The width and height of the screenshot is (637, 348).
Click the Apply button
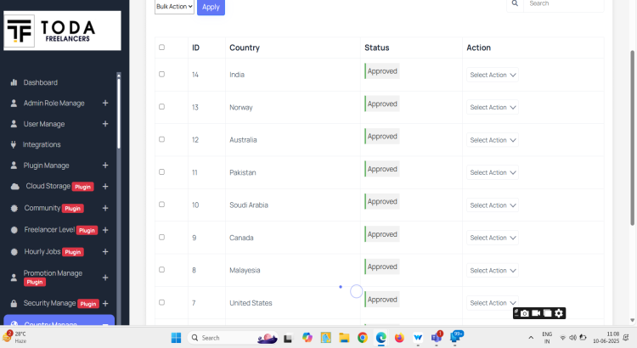[x=211, y=7]
